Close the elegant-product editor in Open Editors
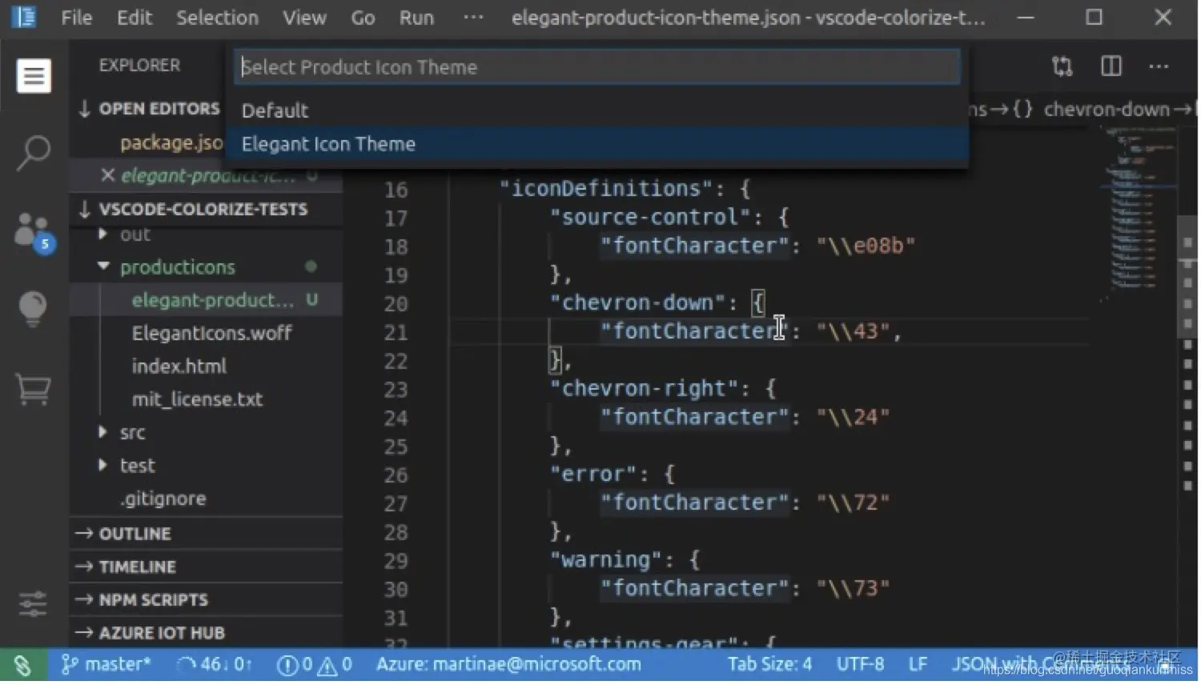Viewport: 1201px width, 685px height. [x=107, y=175]
